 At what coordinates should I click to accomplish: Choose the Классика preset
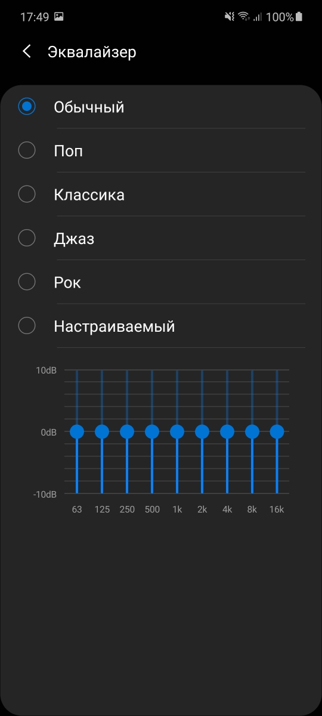click(161, 195)
